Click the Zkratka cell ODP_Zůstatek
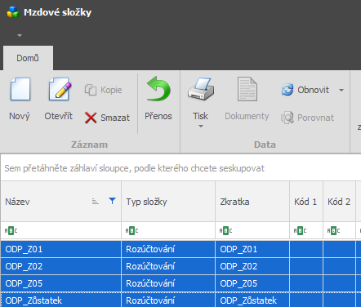The image size is (361, 307). (x=252, y=300)
